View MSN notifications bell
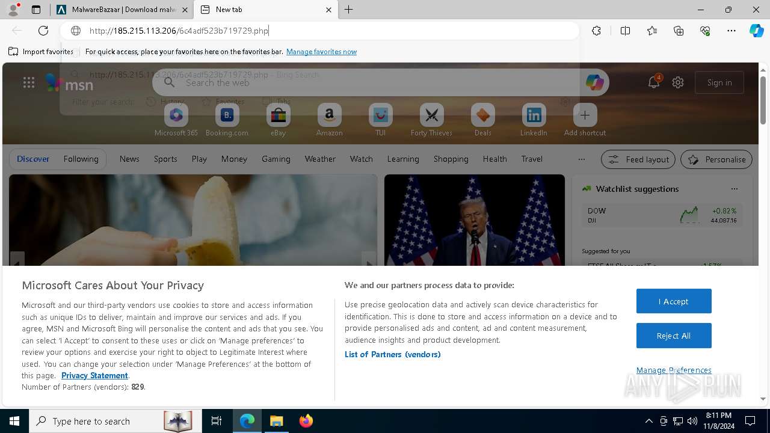The image size is (770, 433). [654, 82]
